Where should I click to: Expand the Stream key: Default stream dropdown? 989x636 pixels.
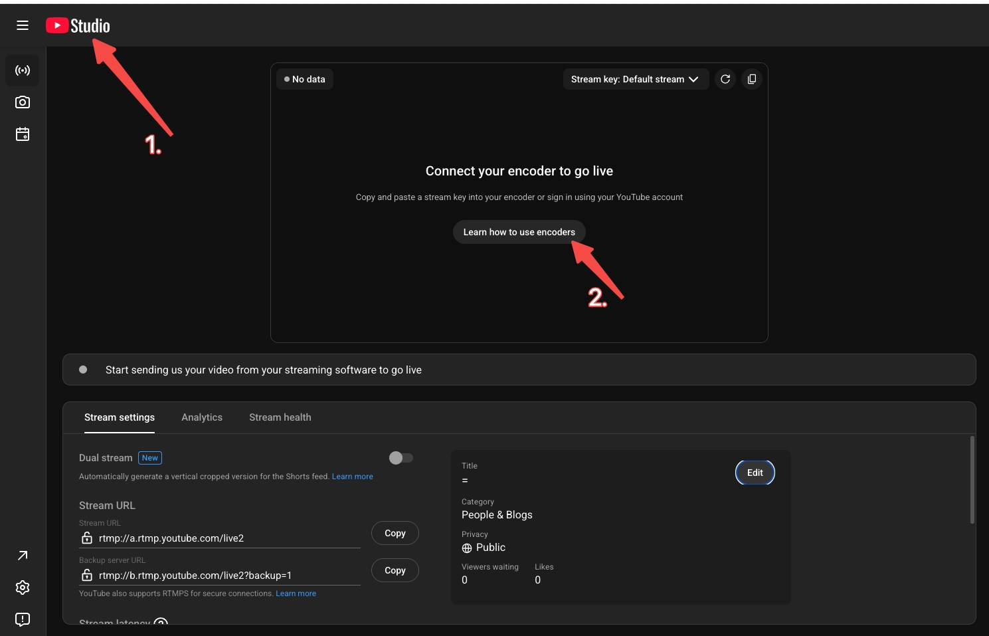tap(636, 79)
